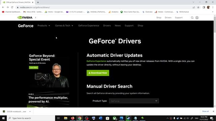Open the notification center icon
Image resolution: width=216 pixels, height=121 pixels.
[x=212, y=118]
